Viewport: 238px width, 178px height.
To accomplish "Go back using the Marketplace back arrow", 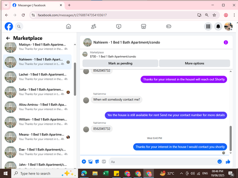I will pos(8,38).
